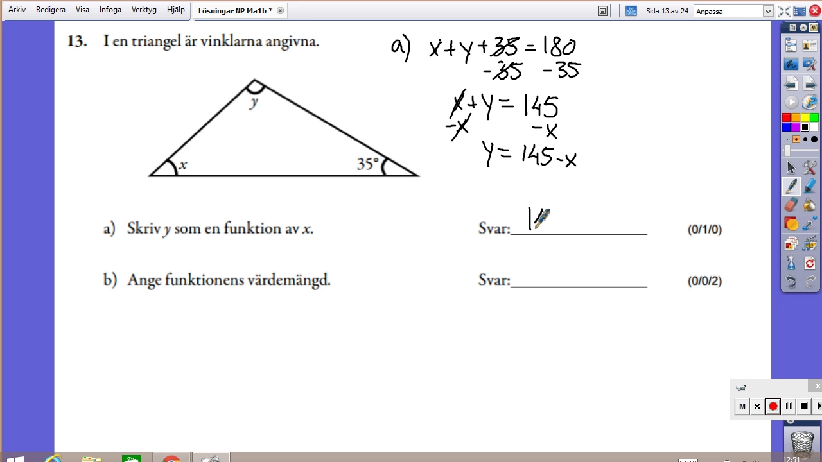
Task: Open the Redigera menu
Action: [x=51, y=10]
